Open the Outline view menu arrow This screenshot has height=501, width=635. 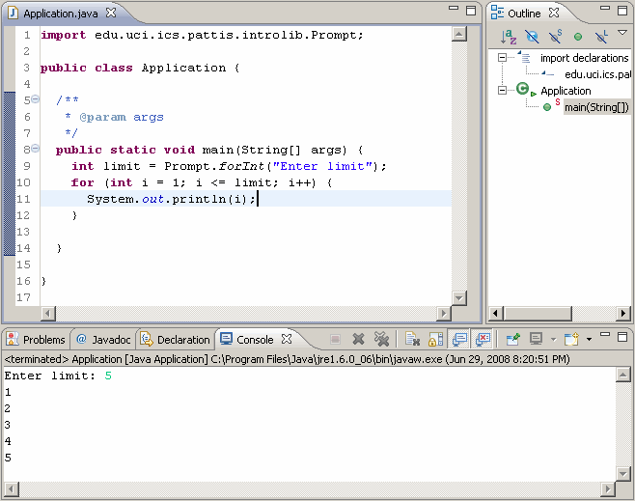tap(622, 34)
